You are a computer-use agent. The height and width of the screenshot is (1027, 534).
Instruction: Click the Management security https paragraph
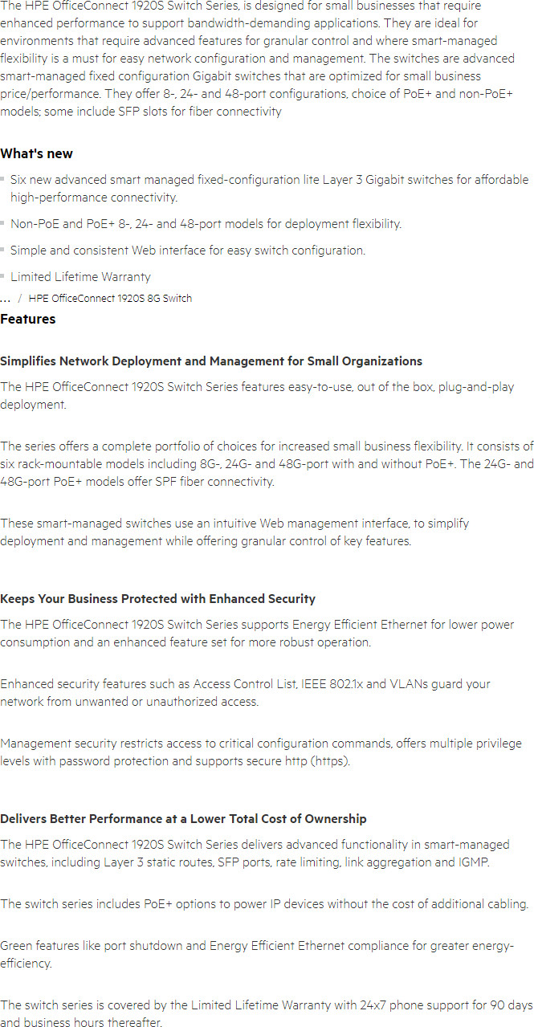[x=261, y=752]
